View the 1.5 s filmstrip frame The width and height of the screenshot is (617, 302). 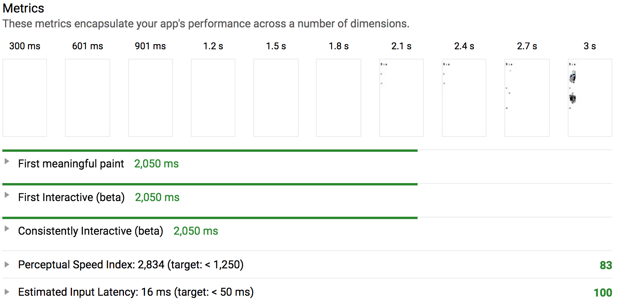pos(276,98)
